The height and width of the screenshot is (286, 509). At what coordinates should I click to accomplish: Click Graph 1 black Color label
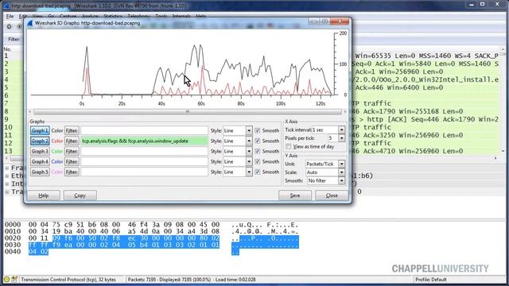[56, 130]
